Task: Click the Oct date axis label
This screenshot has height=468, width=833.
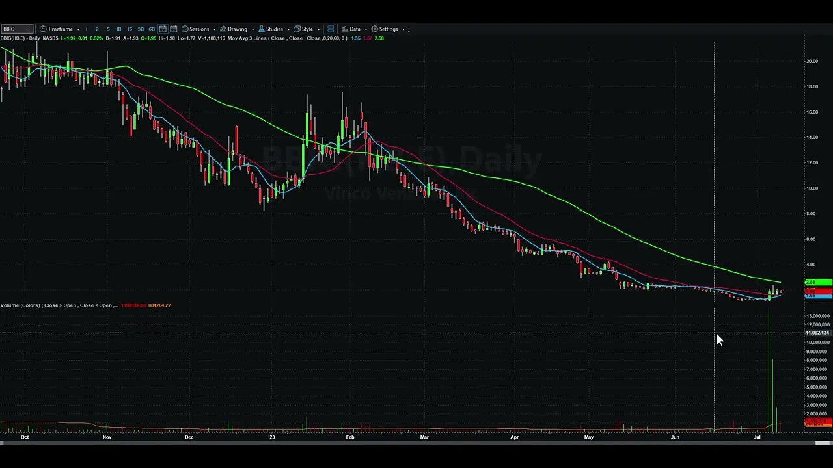Action: 24,437
